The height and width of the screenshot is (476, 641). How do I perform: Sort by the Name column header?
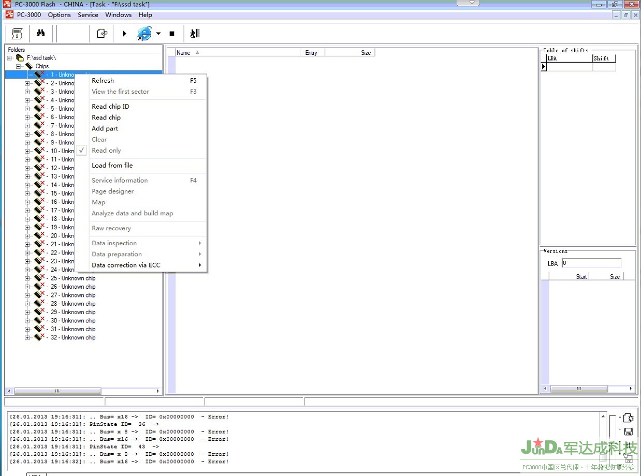pos(184,53)
